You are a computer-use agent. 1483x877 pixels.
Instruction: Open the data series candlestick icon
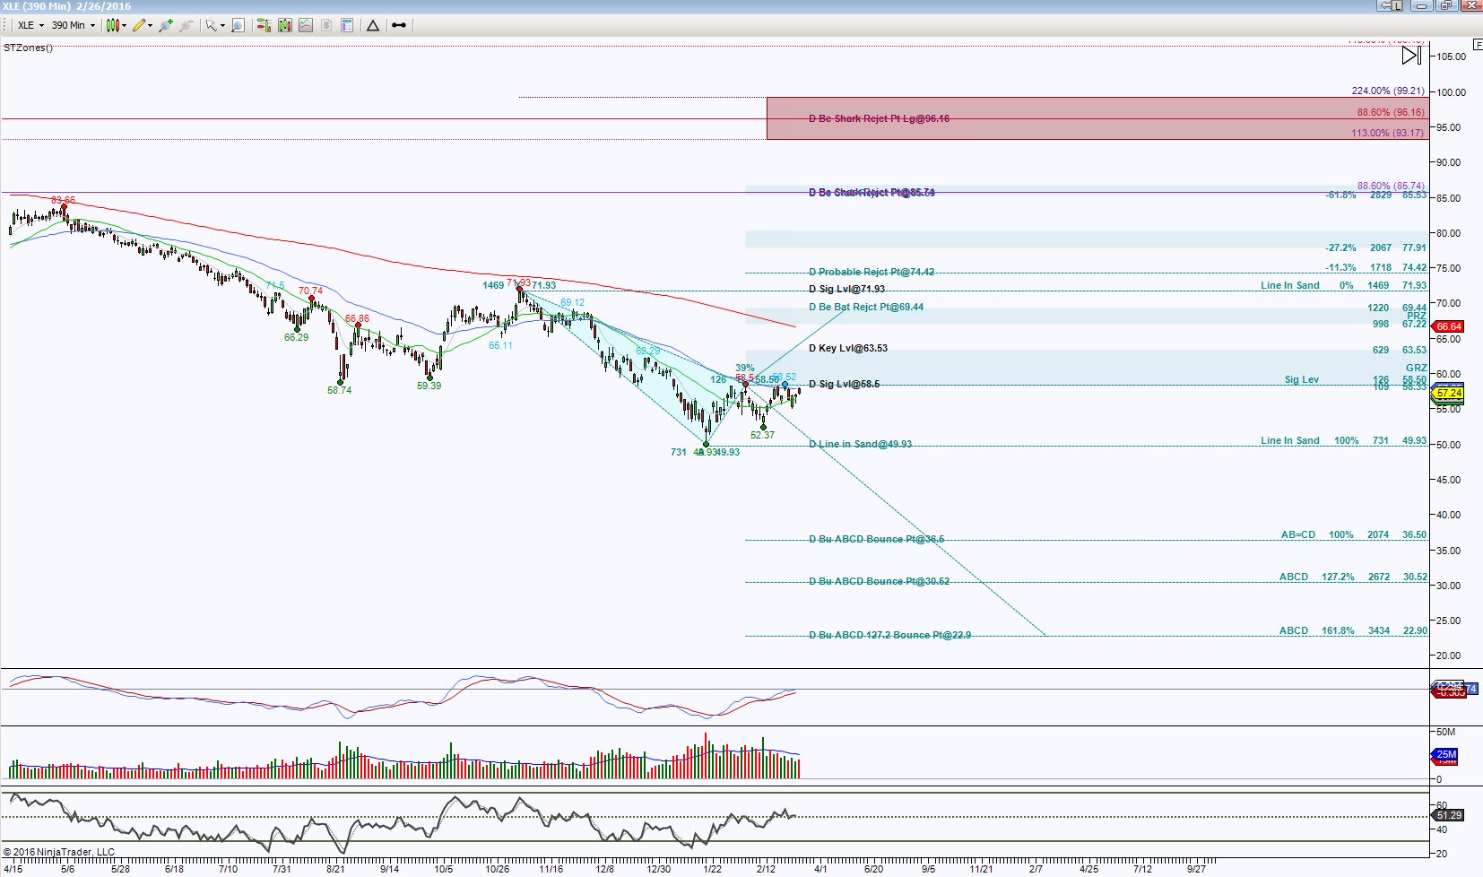(285, 25)
